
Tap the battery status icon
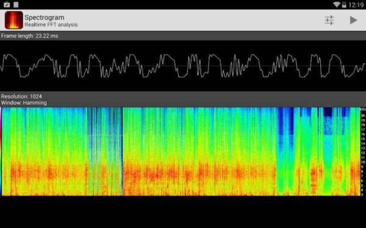coord(344,5)
